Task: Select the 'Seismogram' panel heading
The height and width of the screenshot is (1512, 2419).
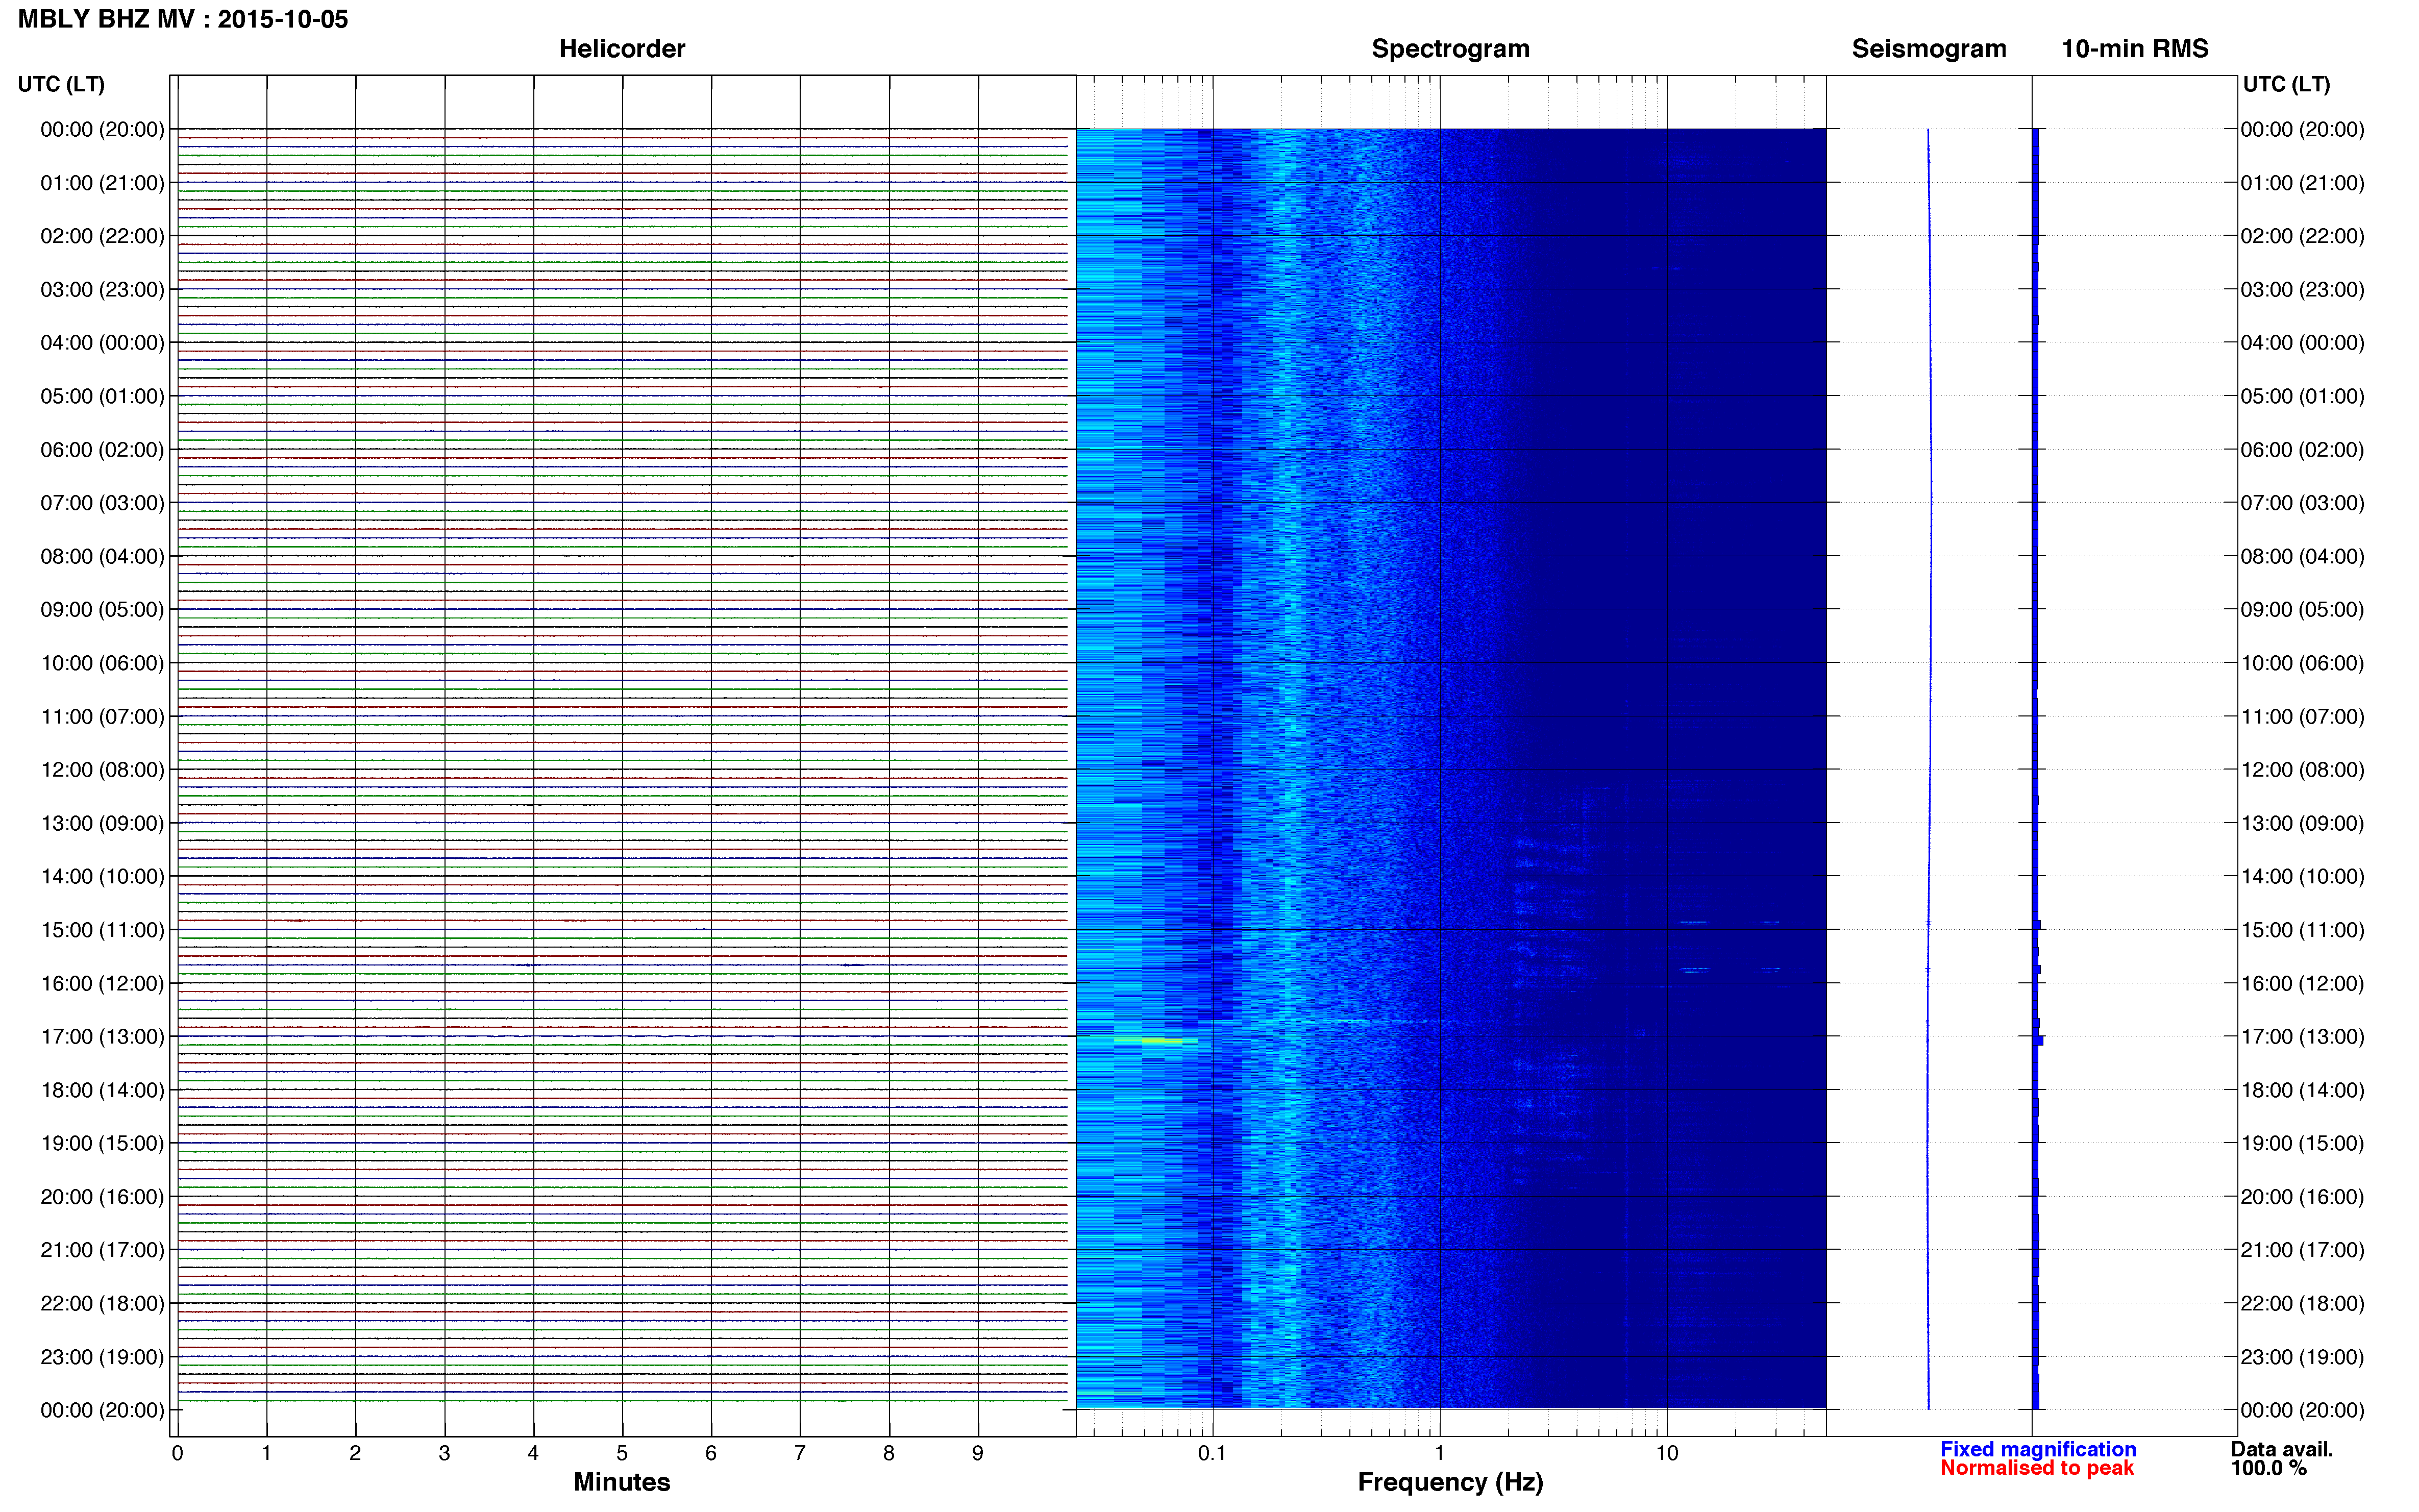Action: coord(1929,49)
